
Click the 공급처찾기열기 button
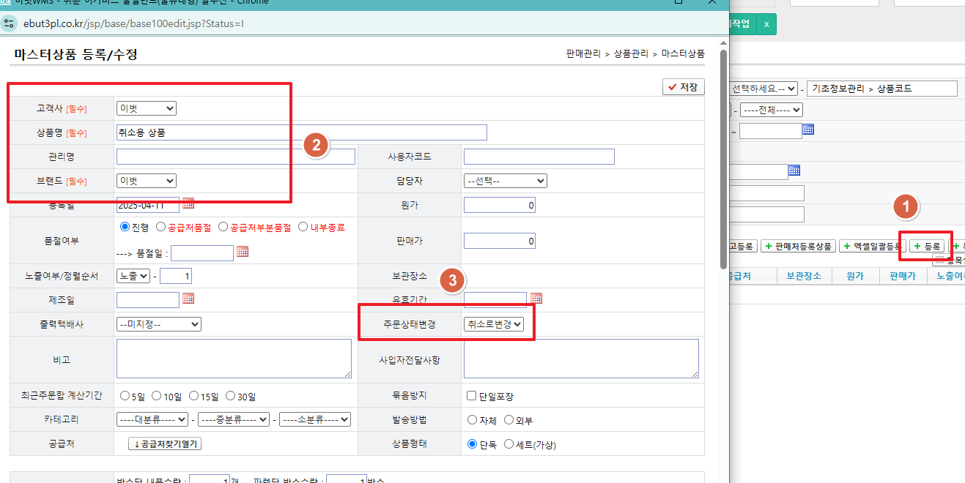click(x=165, y=444)
